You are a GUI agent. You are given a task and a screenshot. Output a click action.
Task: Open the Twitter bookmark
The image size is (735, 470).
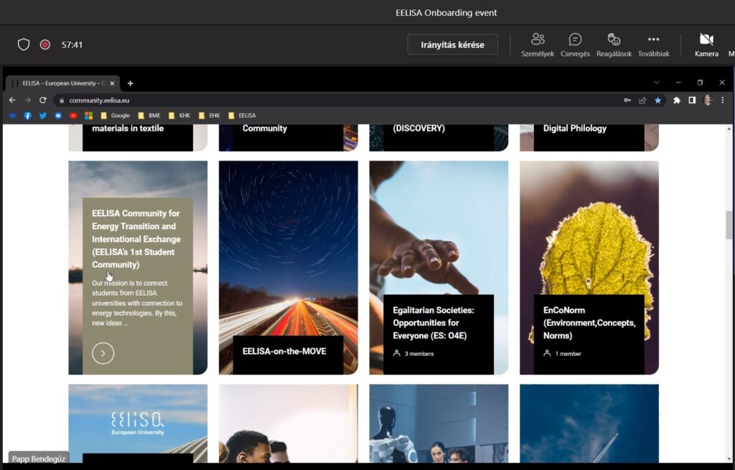pyautogui.click(x=42, y=116)
